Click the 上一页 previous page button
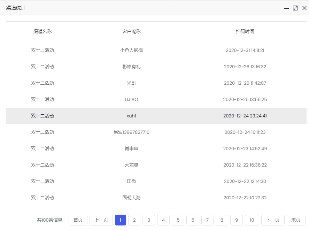The height and width of the screenshot is (230, 309). pos(101,220)
